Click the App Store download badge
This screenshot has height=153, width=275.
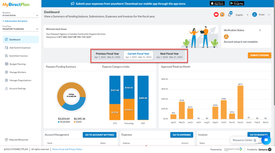click(217, 3)
